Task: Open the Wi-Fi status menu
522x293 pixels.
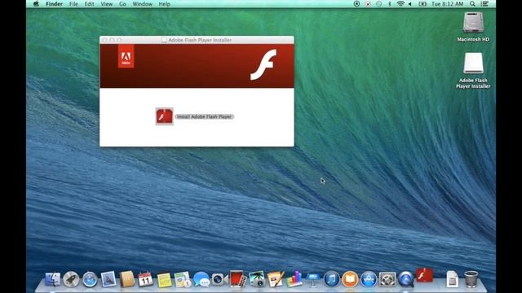Action: [400, 4]
